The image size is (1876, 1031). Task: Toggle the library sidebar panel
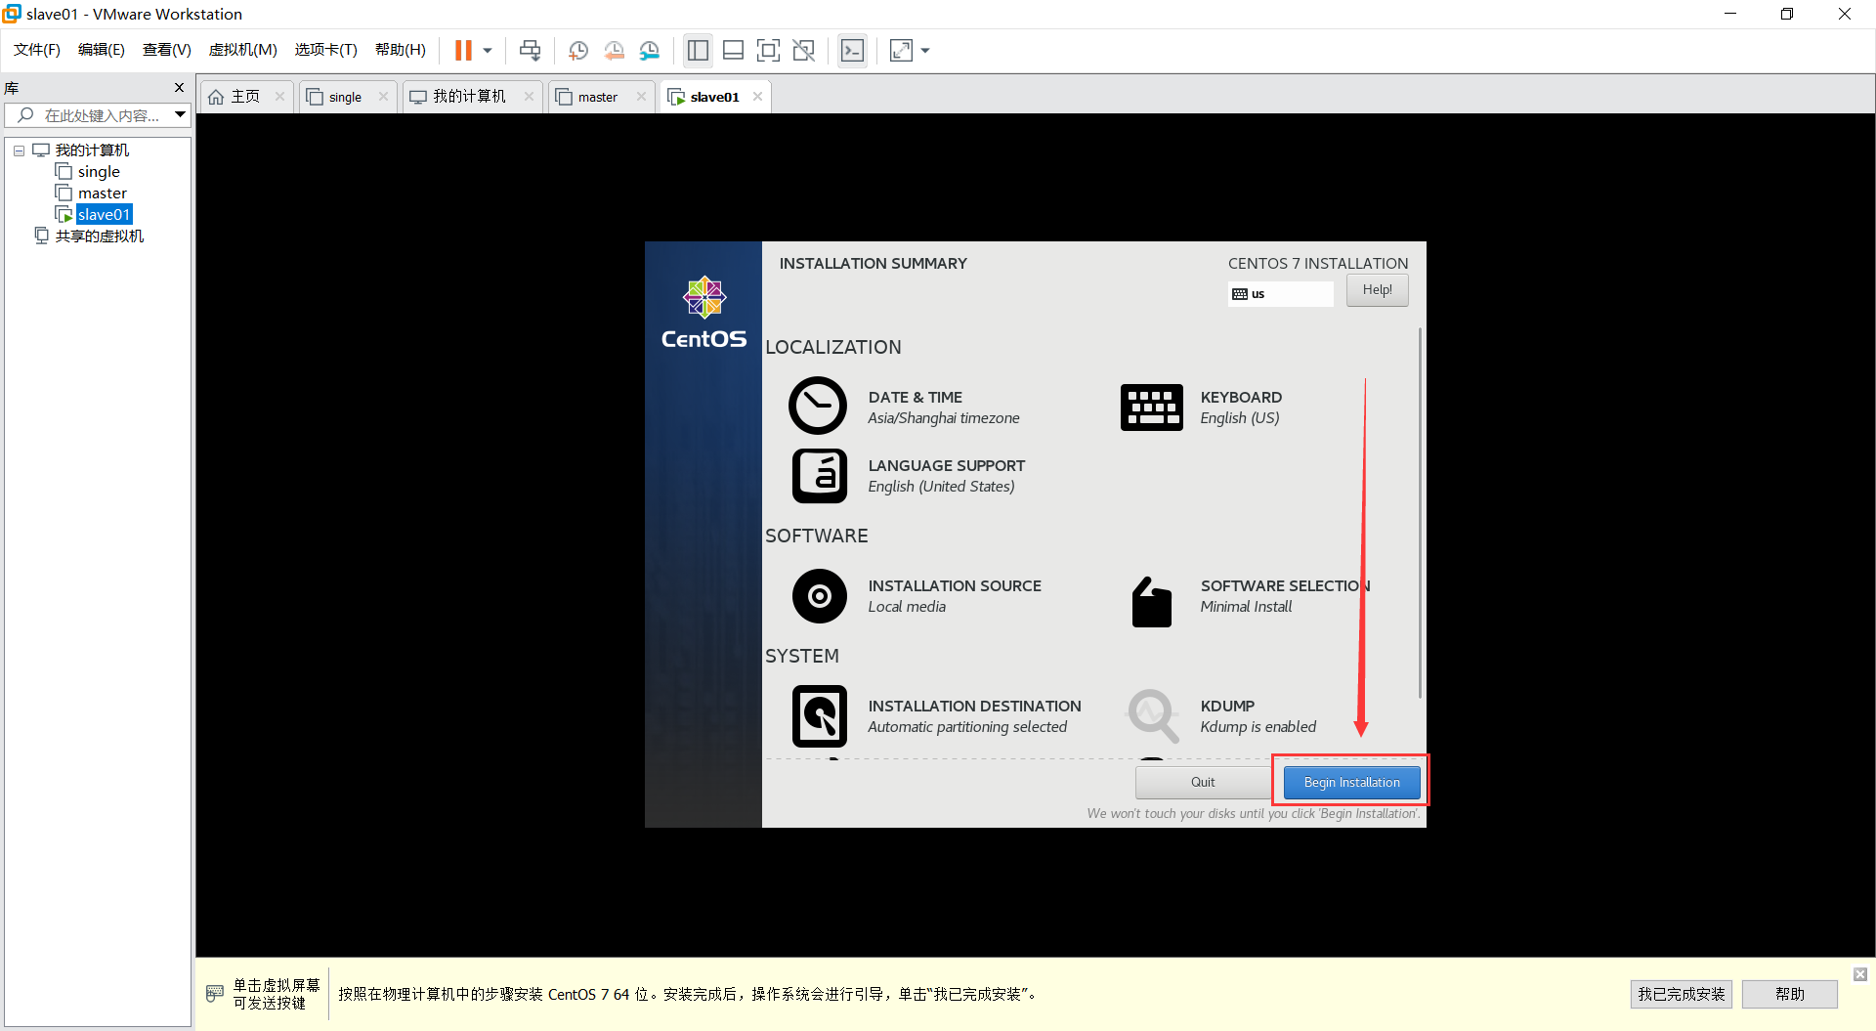pos(698,50)
